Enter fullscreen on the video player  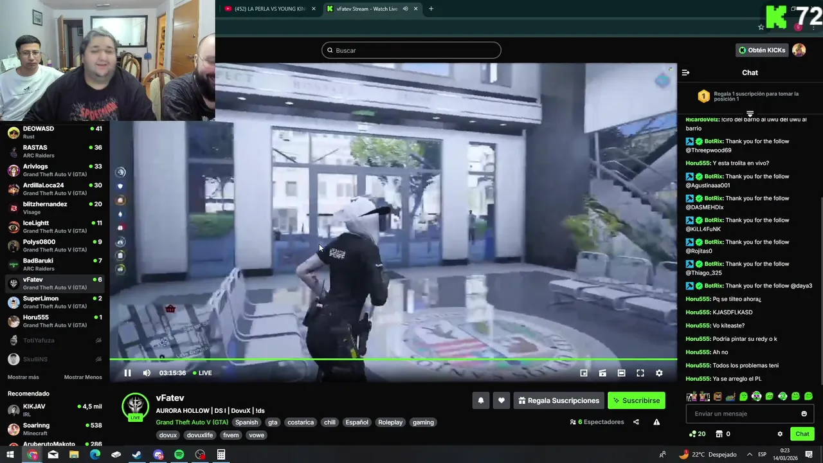tap(640, 373)
